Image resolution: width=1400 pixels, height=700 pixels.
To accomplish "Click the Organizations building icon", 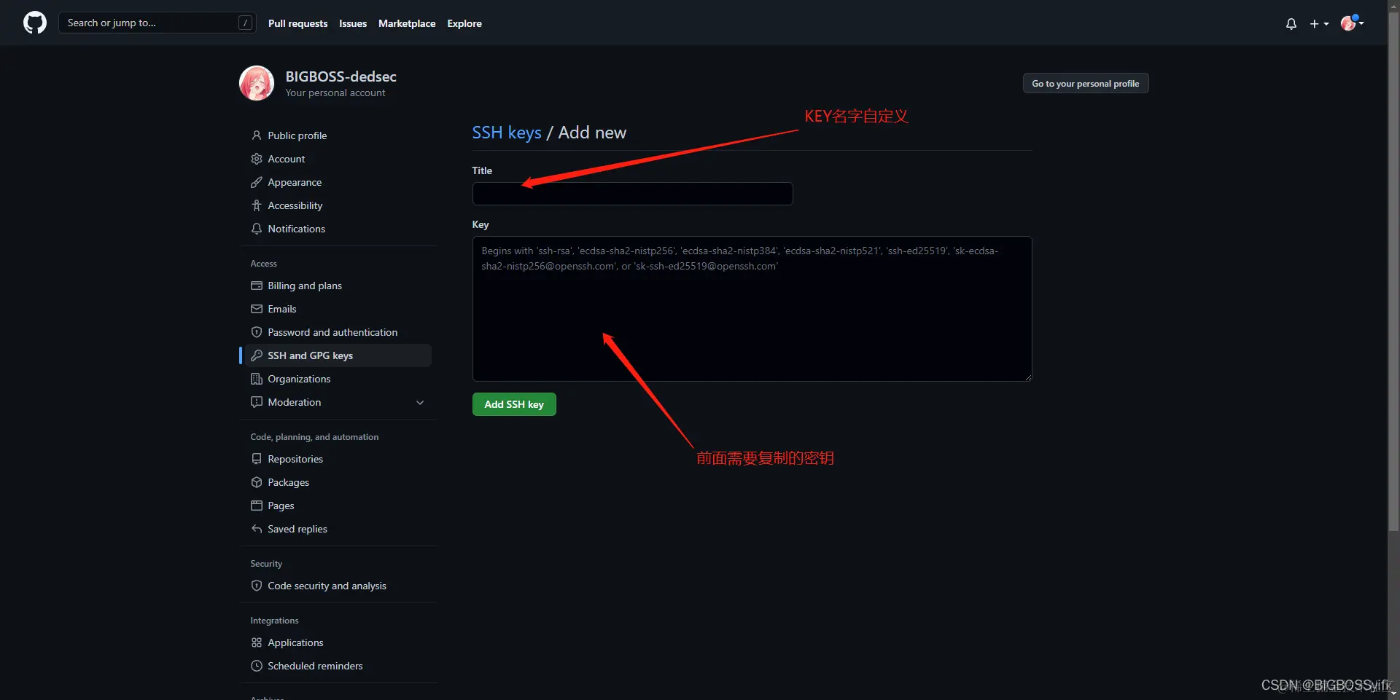I will pyautogui.click(x=257, y=379).
